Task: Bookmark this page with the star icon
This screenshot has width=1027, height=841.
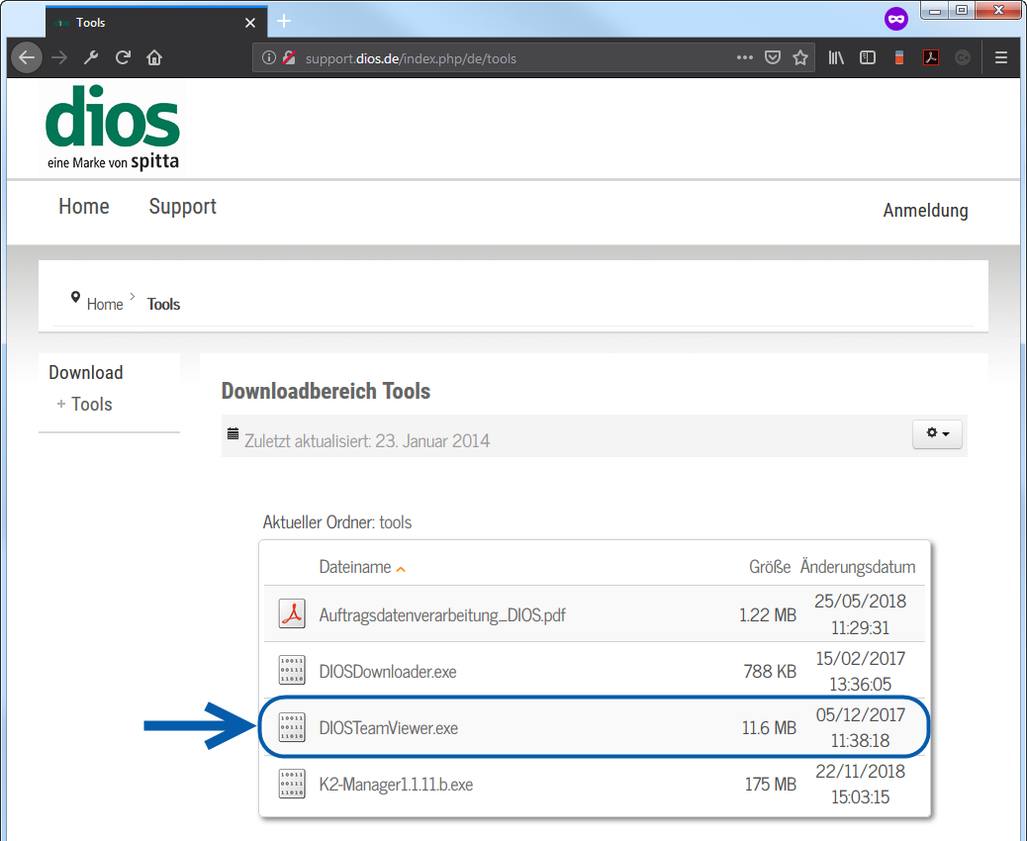Action: pyautogui.click(x=800, y=58)
